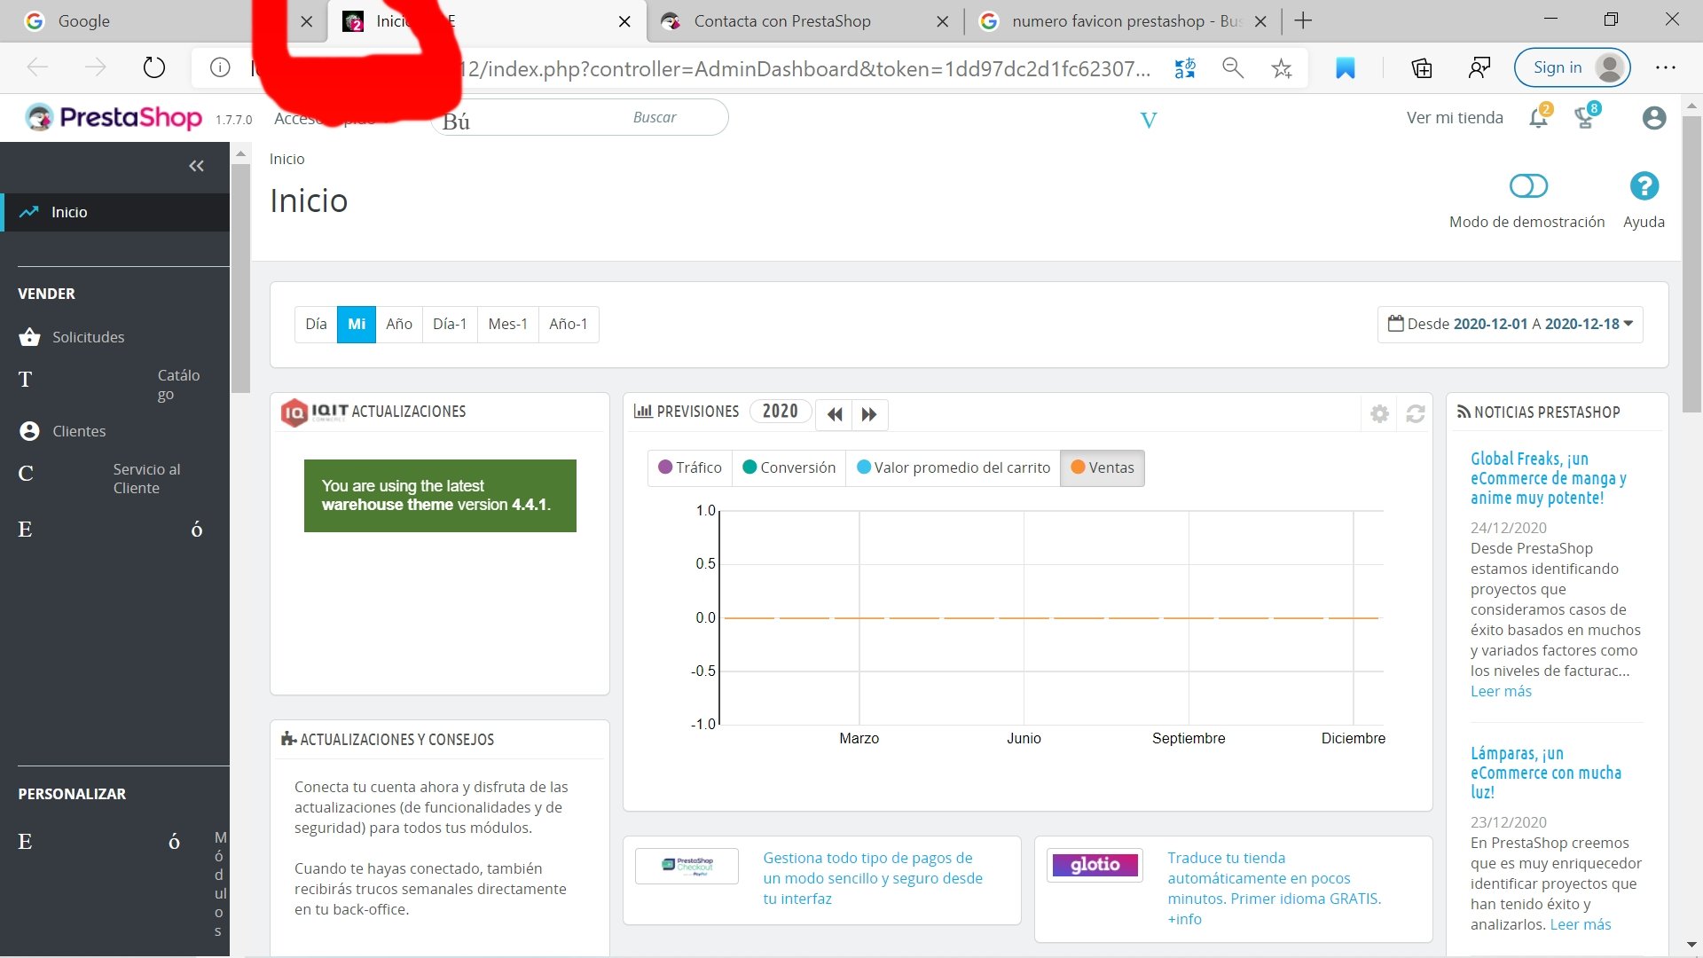Click the page vertical scrollbar
Image resolution: width=1703 pixels, height=958 pixels.
coord(1691,266)
